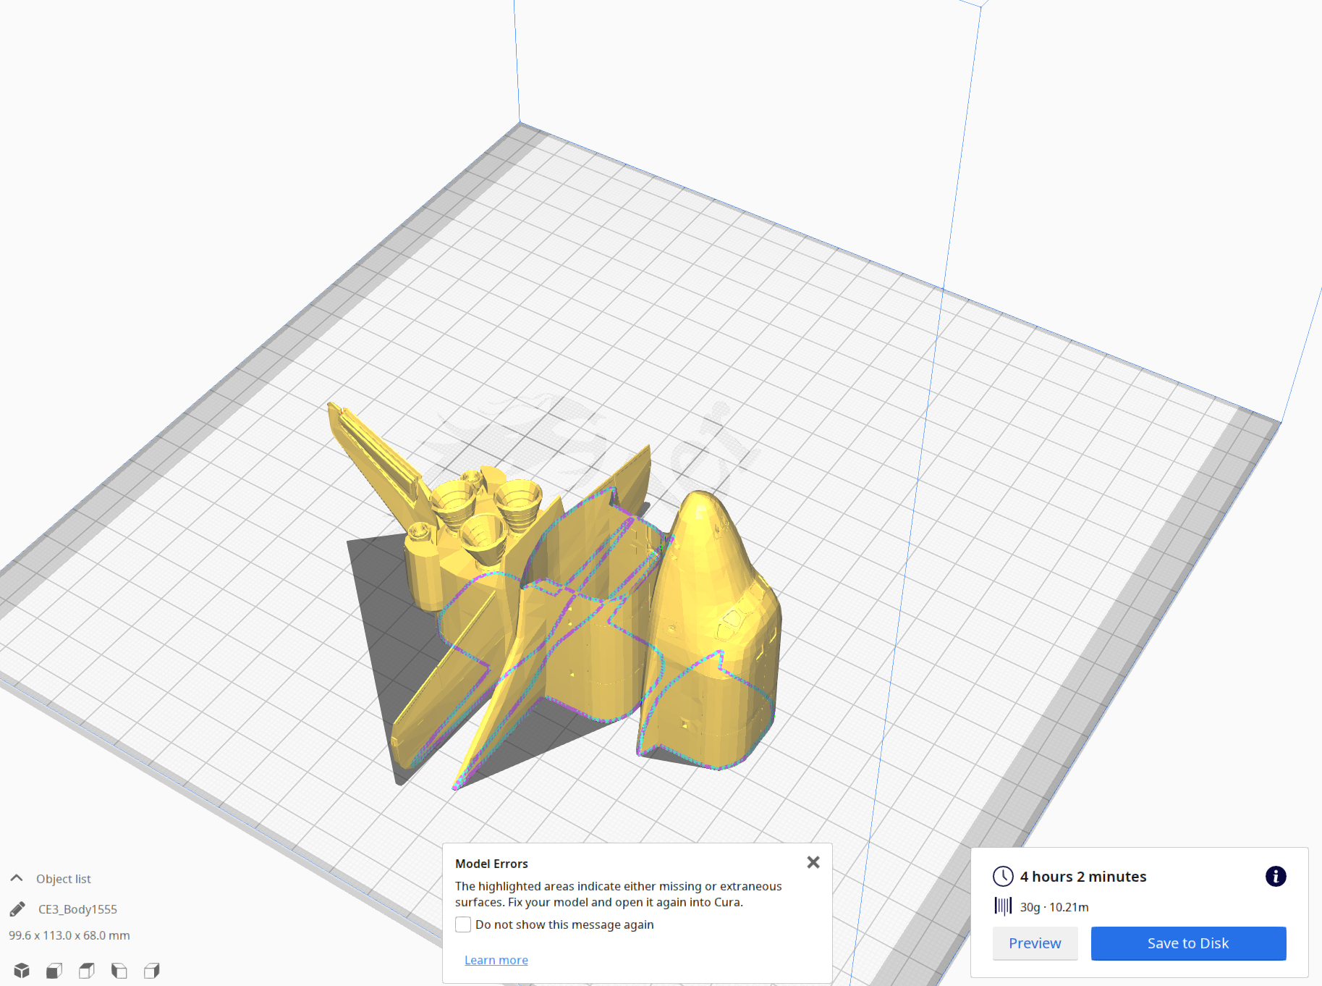Dismiss the Model Errors dialog
This screenshot has width=1322, height=986.
point(813,862)
